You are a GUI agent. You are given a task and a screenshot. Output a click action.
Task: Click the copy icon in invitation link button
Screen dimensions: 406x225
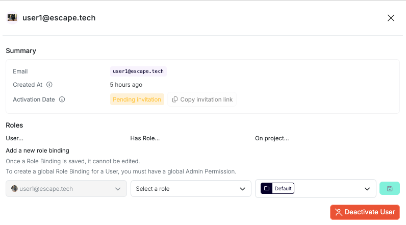click(x=175, y=99)
